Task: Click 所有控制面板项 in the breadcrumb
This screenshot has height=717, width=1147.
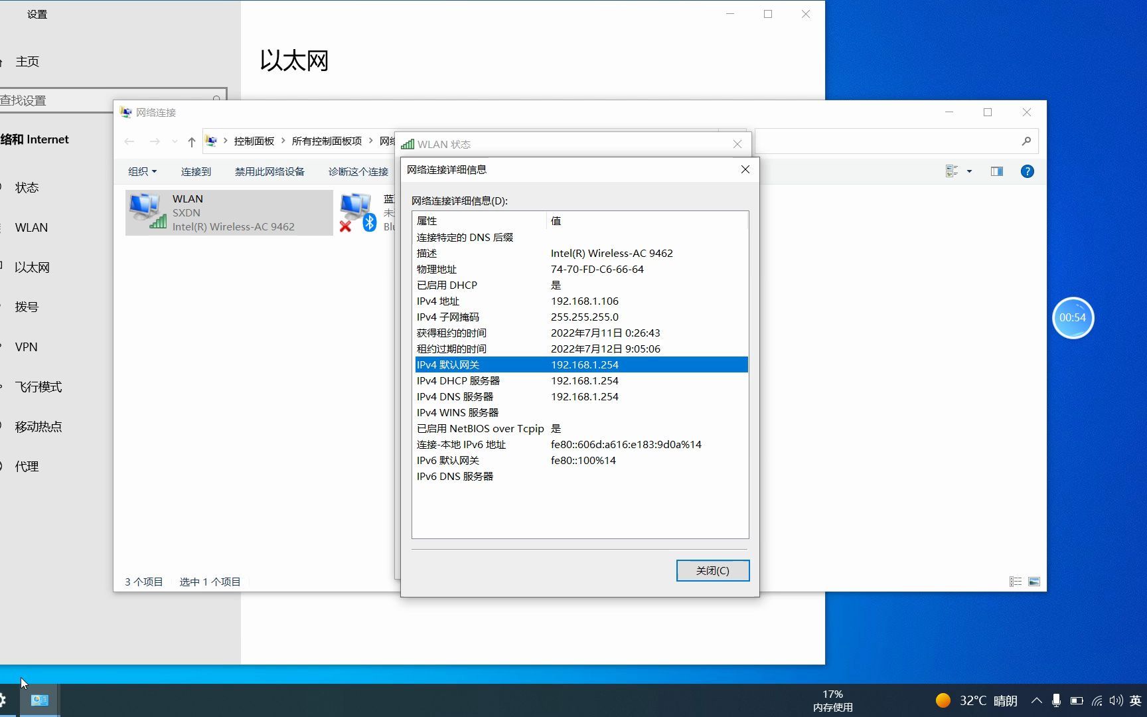Action: pyautogui.click(x=327, y=141)
